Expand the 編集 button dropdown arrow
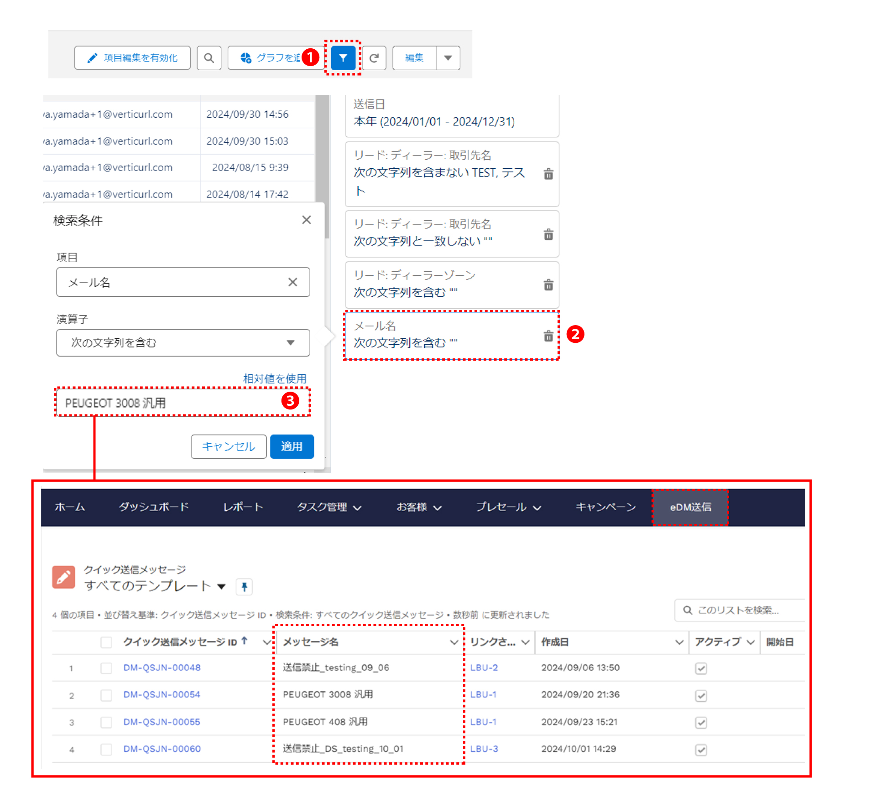 click(448, 58)
